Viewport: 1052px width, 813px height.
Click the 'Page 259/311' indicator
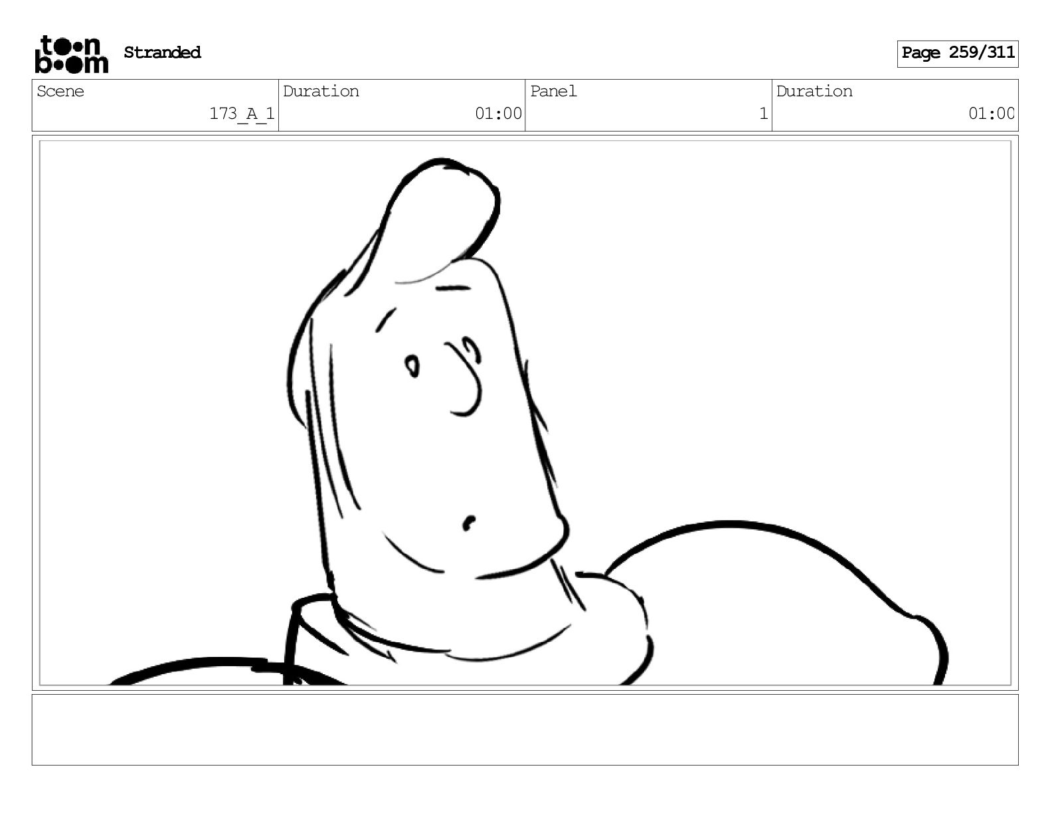pyautogui.click(x=958, y=53)
